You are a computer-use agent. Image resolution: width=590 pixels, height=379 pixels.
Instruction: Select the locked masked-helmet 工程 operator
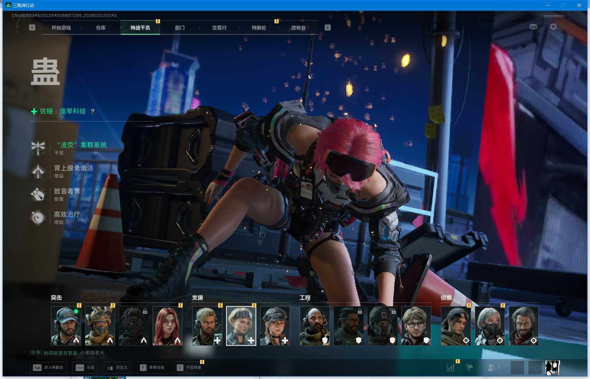(x=382, y=326)
